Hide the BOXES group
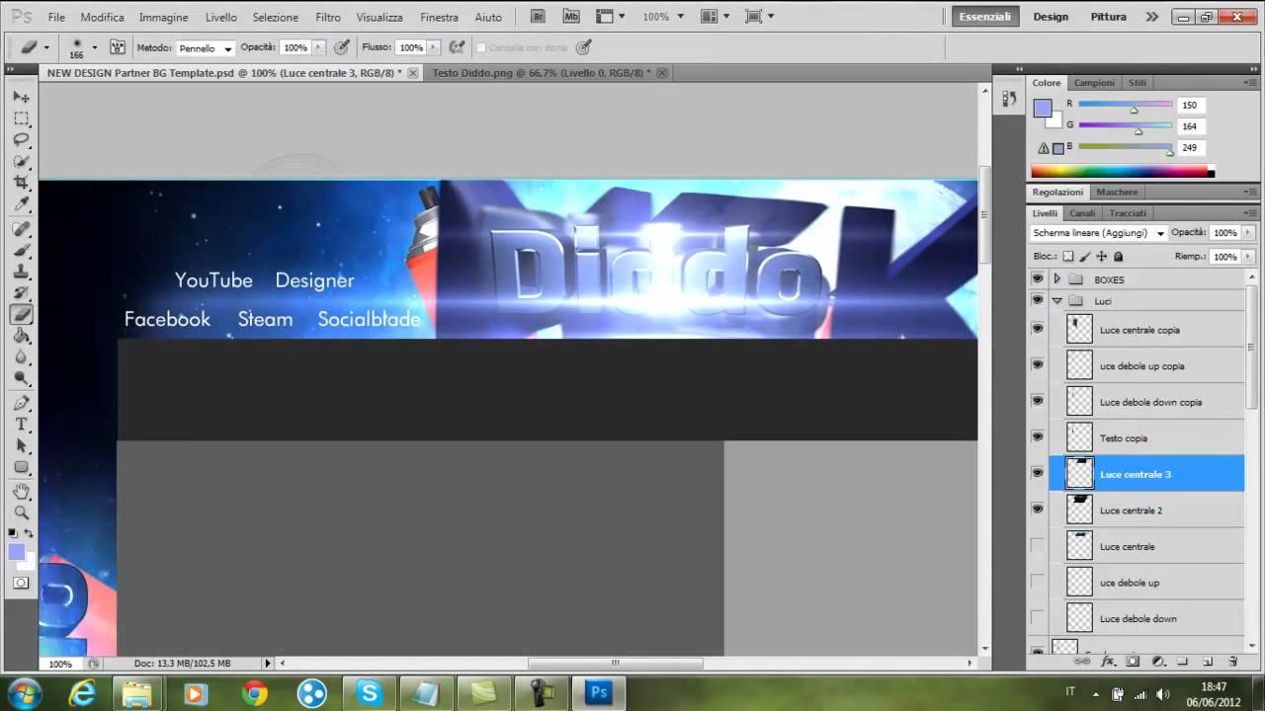This screenshot has height=711, width=1265. coord(1037,279)
